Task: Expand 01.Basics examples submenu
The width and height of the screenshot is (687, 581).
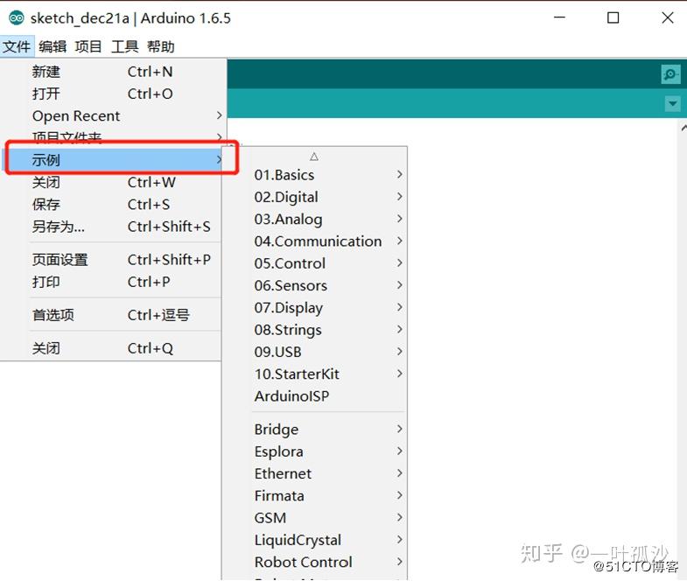Action: tap(315, 175)
